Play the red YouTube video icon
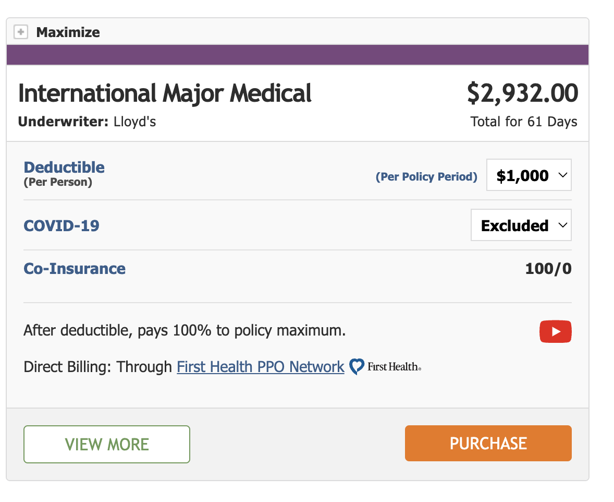Screen dimensions: 614x502 (x=555, y=331)
